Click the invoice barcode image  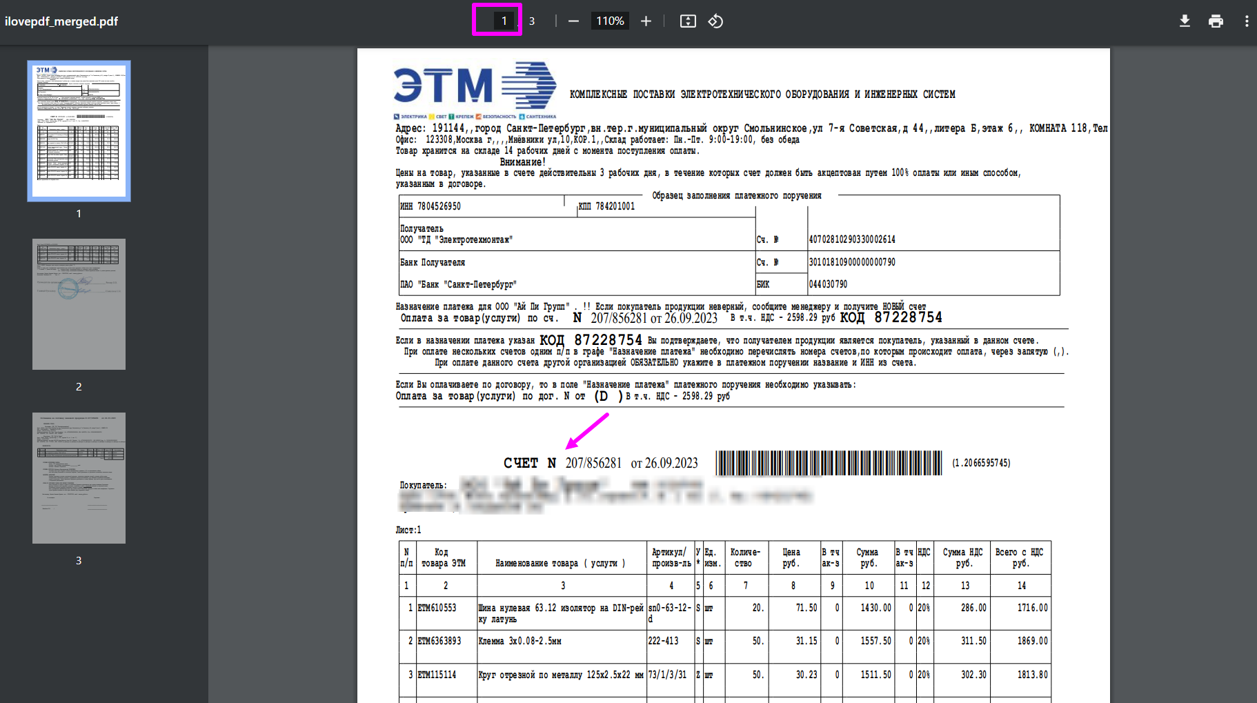(829, 463)
